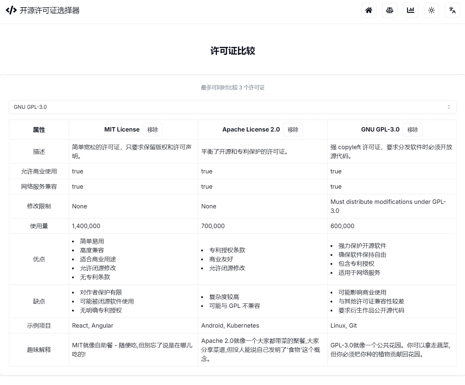
Task: Remove GNU GPL-3.0 from the comparison
Action: (x=412, y=129)
